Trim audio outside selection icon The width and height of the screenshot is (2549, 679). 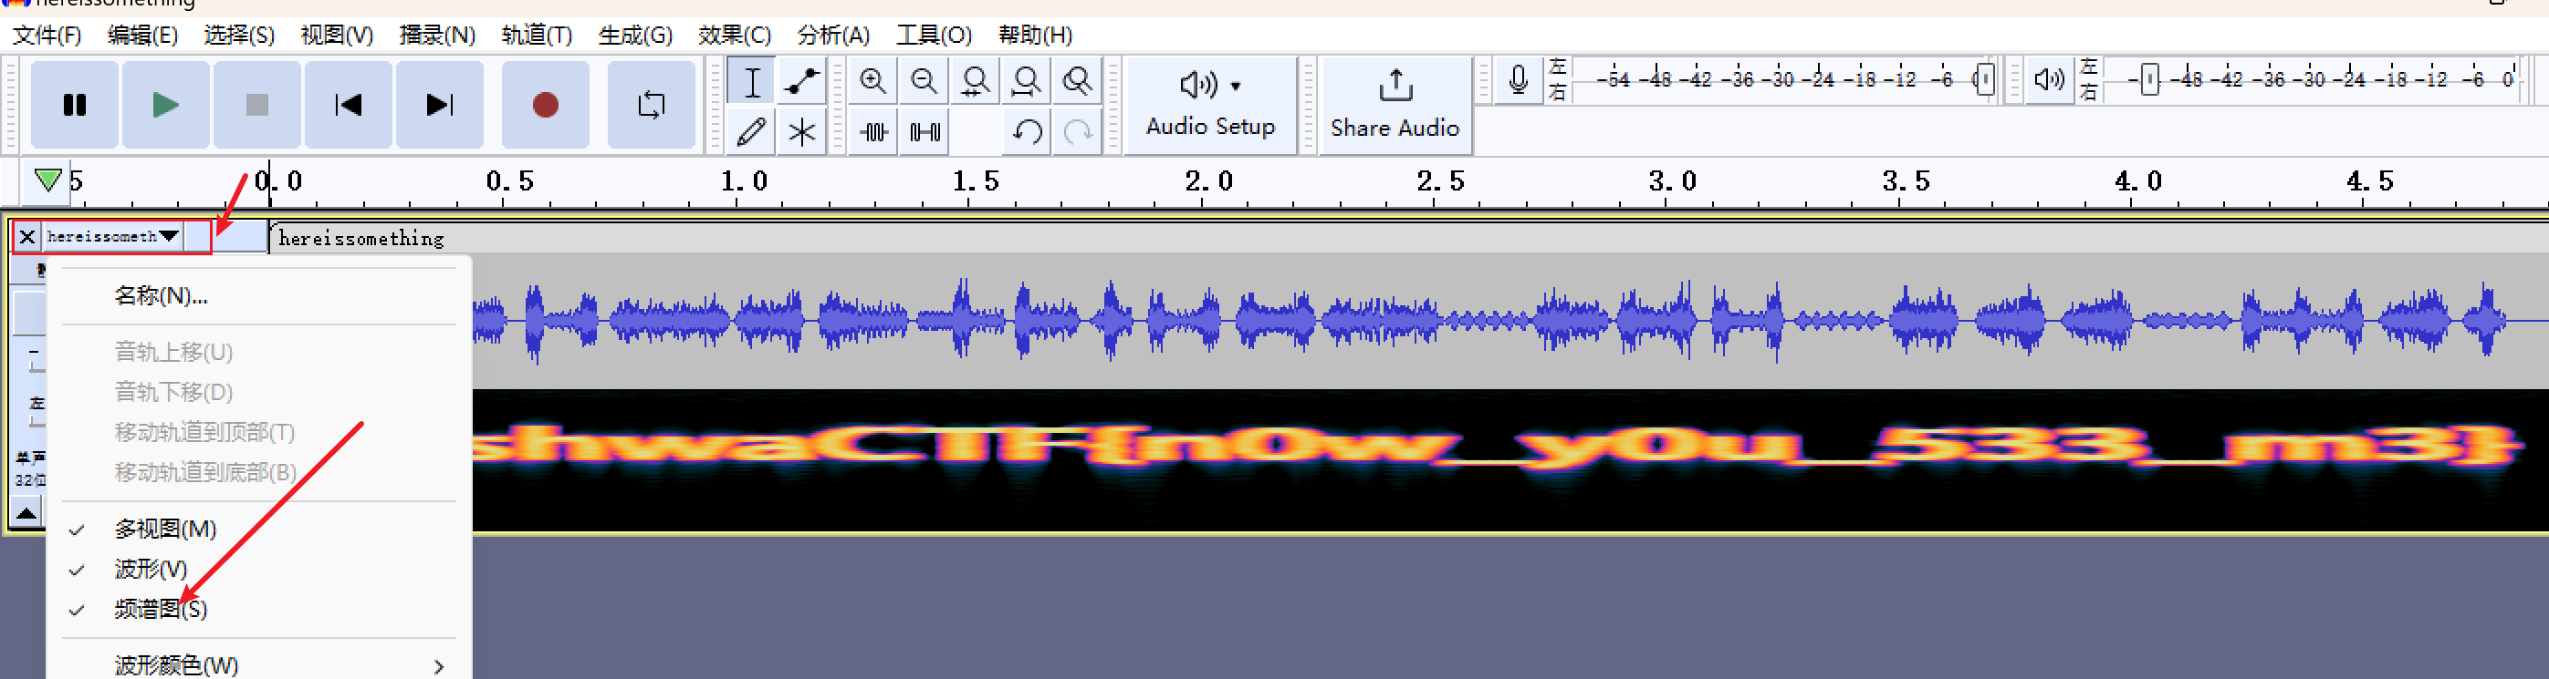pyautogui.click(x=872, y=131)
